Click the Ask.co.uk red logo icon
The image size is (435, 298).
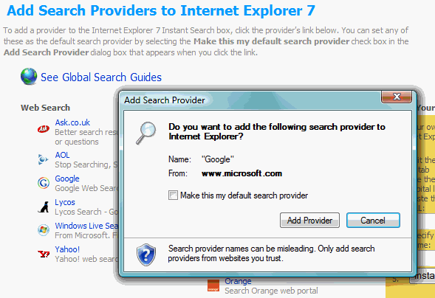pyautogui.click(x=44, y=129)
